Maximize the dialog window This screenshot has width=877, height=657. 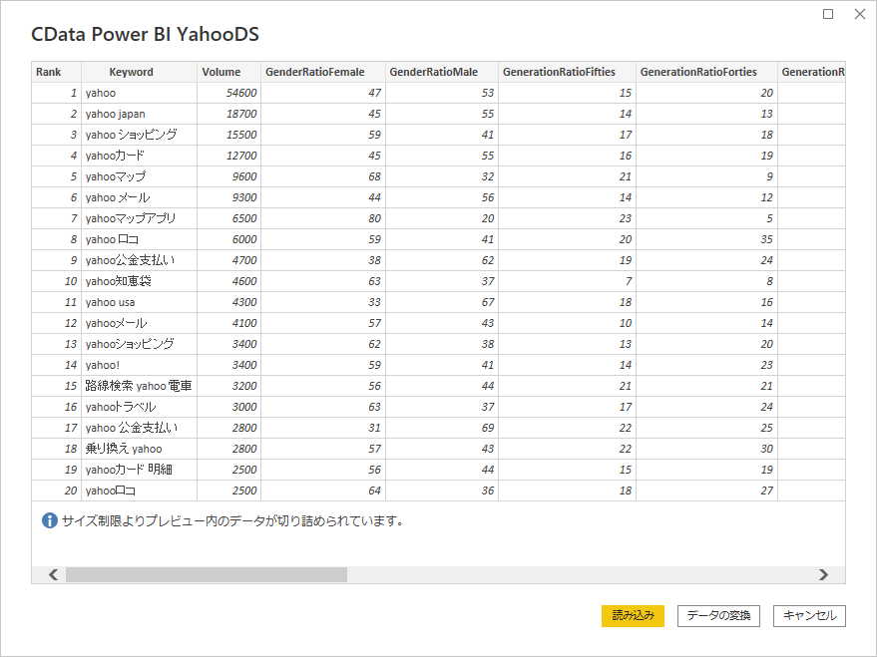click(828, 14)
